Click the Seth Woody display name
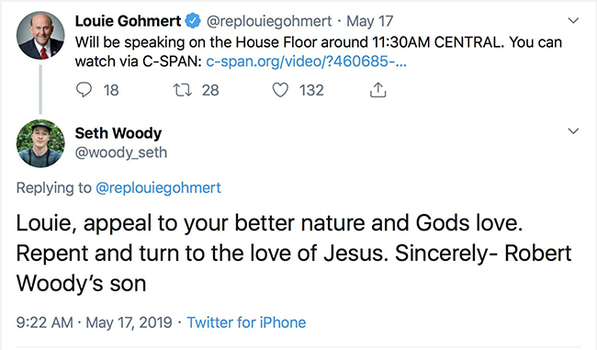The height and width of the screenshot is (350, 597). (x=118, y=133)
